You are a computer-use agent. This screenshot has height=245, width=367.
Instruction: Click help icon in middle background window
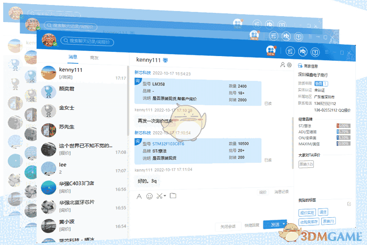(x=298, y=37)
